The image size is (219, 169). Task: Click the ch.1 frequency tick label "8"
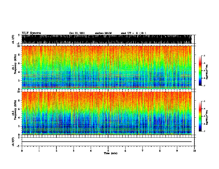click(19, 55)
